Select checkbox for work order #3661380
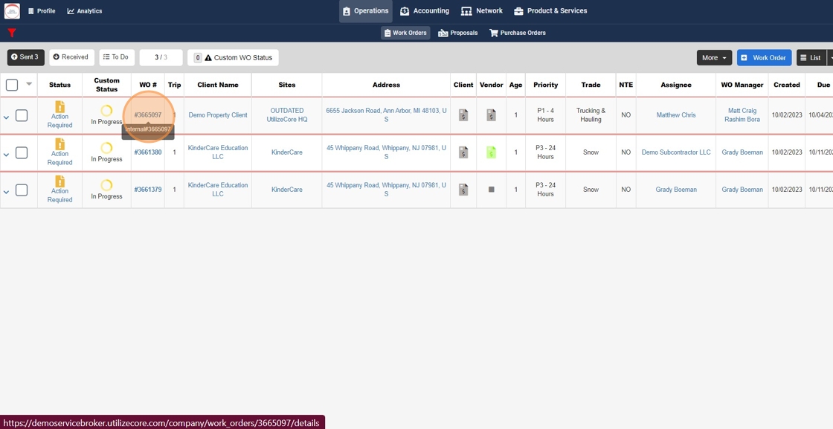 (x=22, y=152)
